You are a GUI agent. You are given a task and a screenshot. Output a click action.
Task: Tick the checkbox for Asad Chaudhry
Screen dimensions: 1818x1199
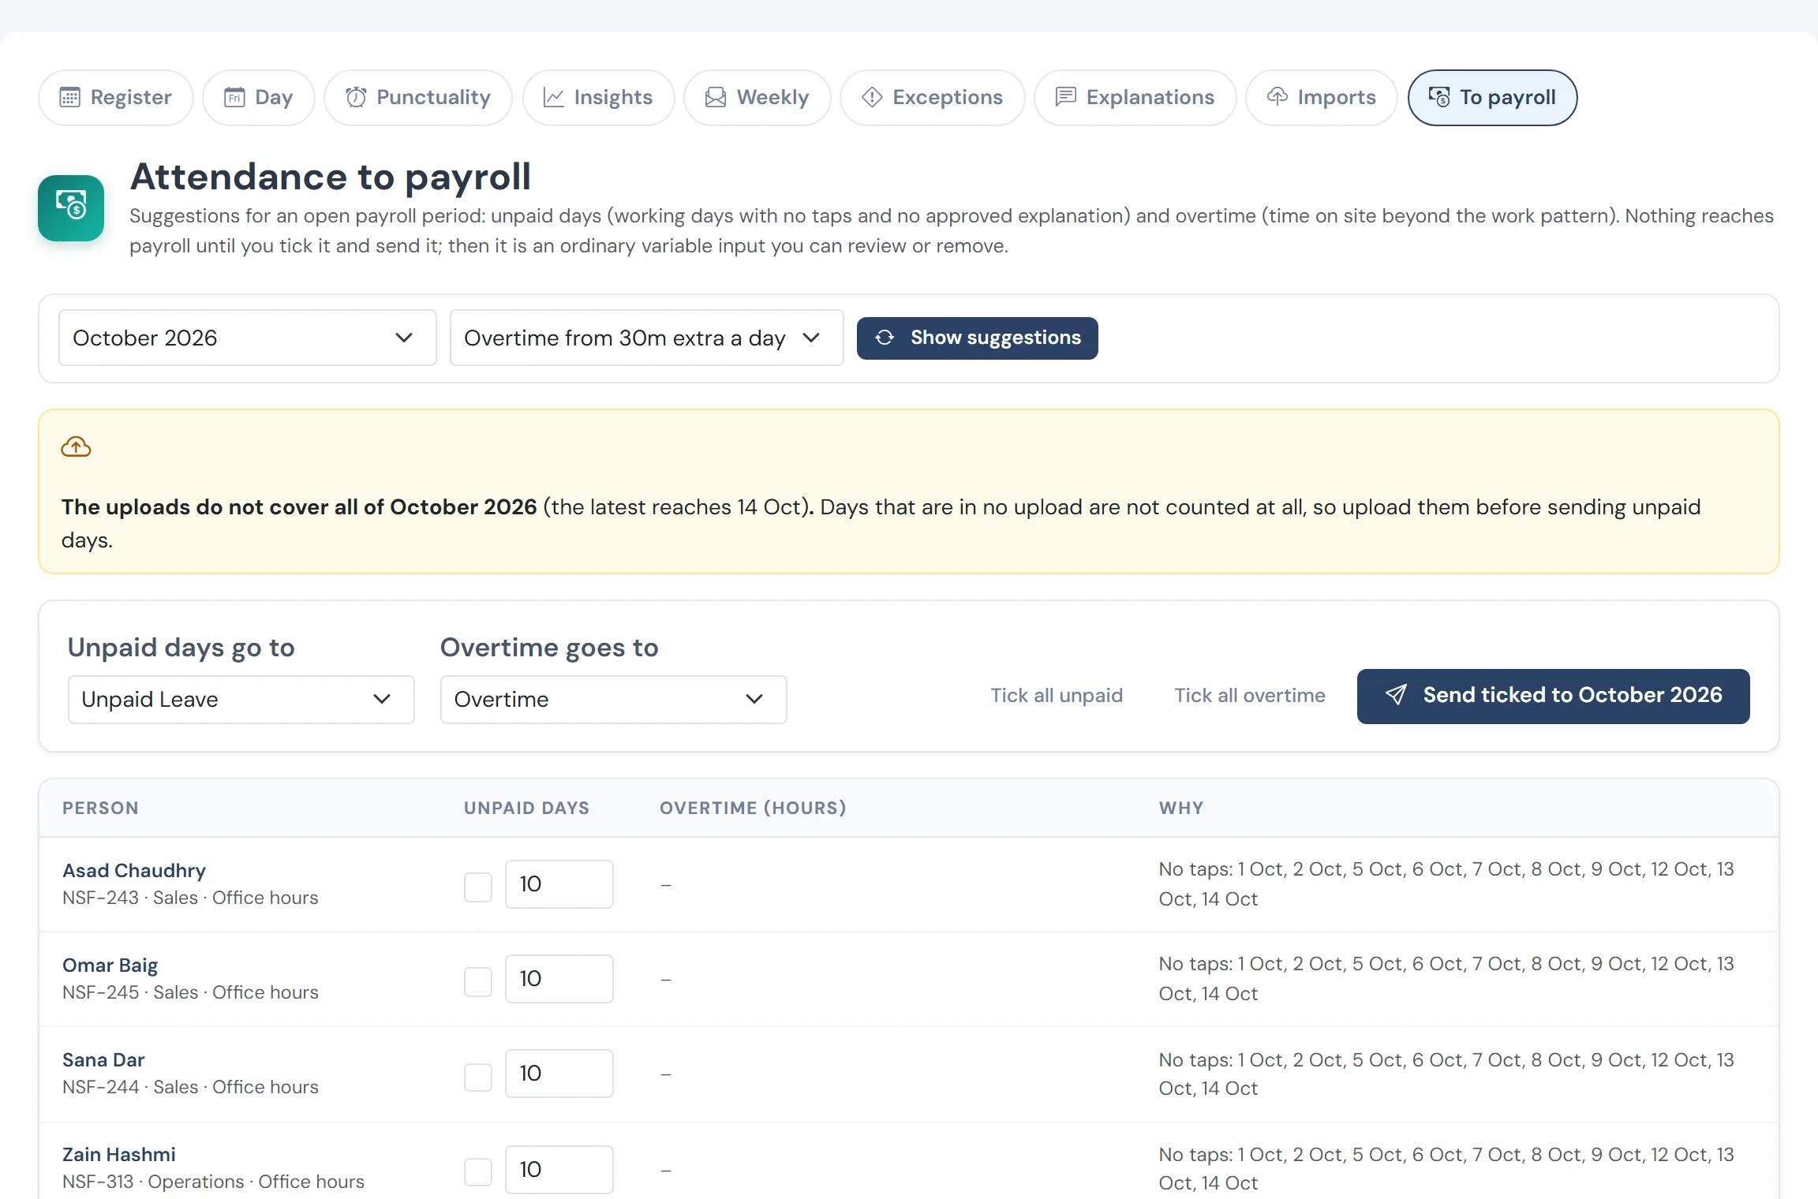[478, 887]
